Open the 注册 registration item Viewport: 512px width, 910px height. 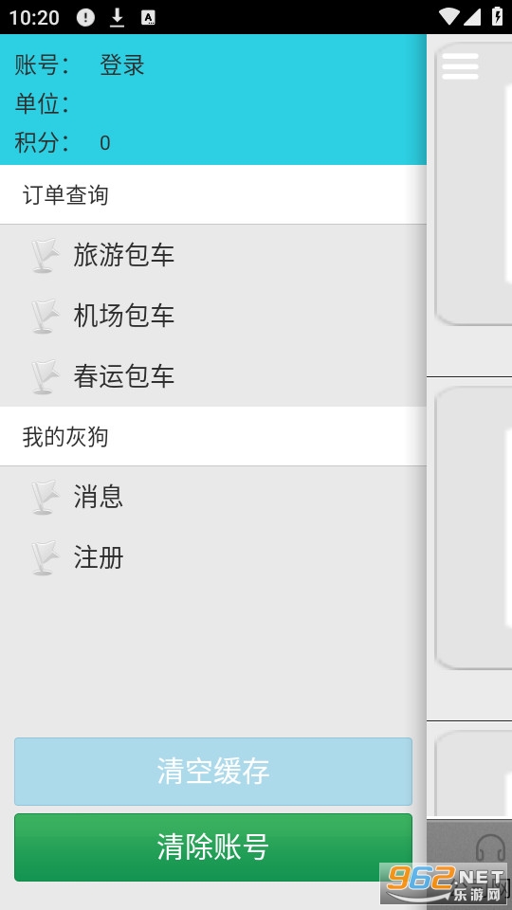coord(213,557)
